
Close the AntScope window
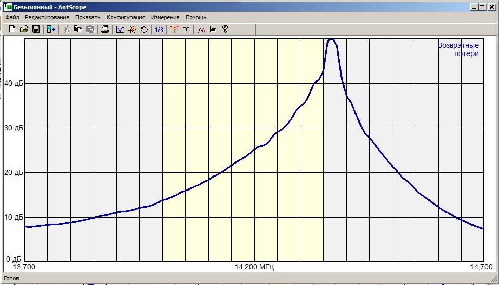[x=492, y=7]
